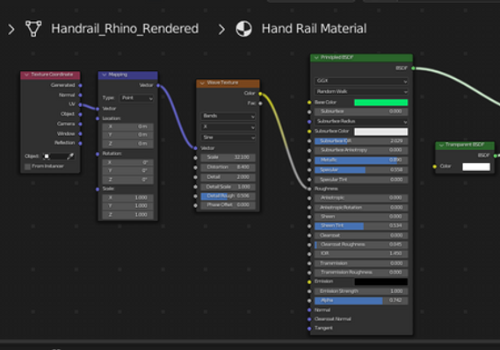Pick object with the eyedropper icon
Image resolution: width=500 pixels, height=350 pixels.
click(70, 156)
